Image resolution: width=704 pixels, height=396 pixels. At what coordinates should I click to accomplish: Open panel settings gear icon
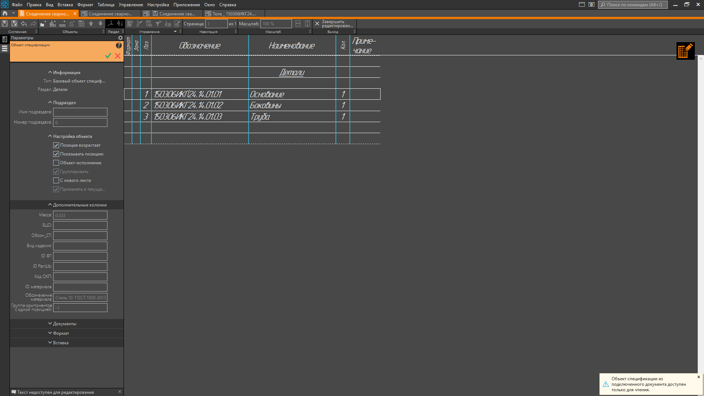point(120,38)
